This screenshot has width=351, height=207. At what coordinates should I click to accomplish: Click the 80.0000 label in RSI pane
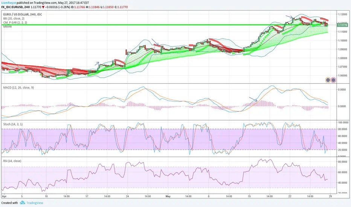click(x=342, y=162)
